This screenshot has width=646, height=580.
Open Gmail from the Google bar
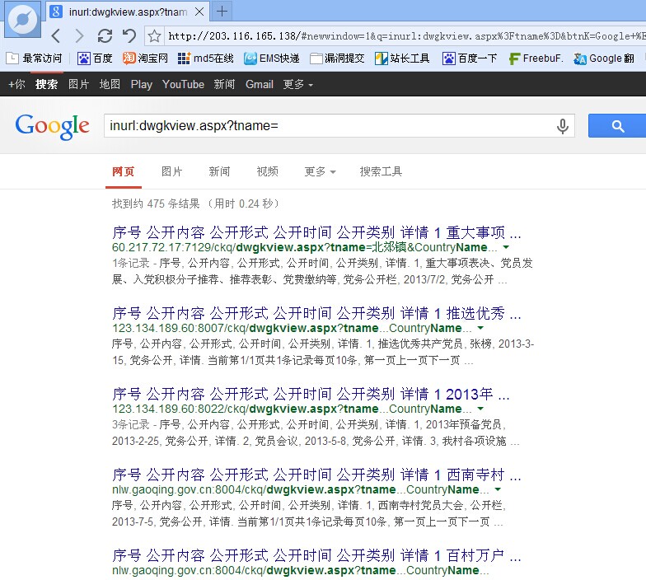tap(259, 84)
